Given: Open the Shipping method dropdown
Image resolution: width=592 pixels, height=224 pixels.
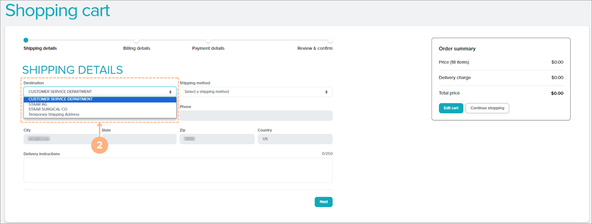Looking at the screenshot, I should tap(256, 92).
